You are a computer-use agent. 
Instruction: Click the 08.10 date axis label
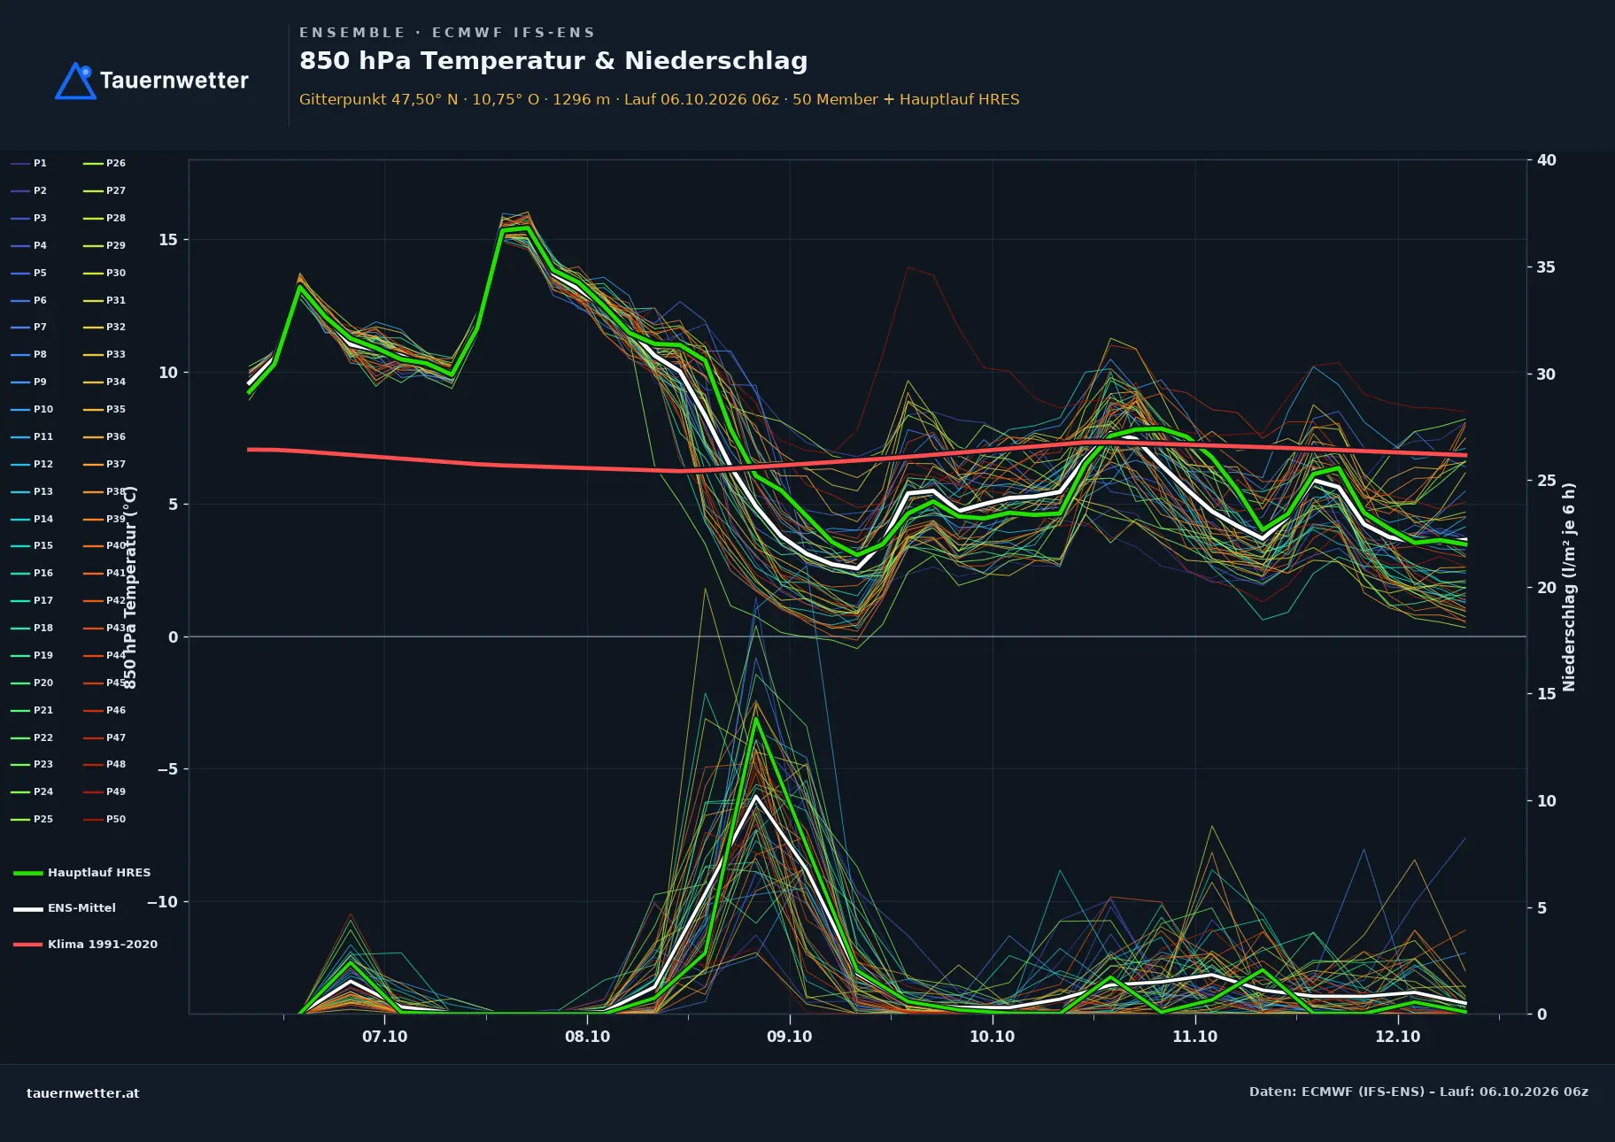click(x=588, y=1037)
